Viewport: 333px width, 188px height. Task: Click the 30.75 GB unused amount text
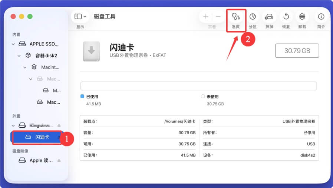click(215, 104)
